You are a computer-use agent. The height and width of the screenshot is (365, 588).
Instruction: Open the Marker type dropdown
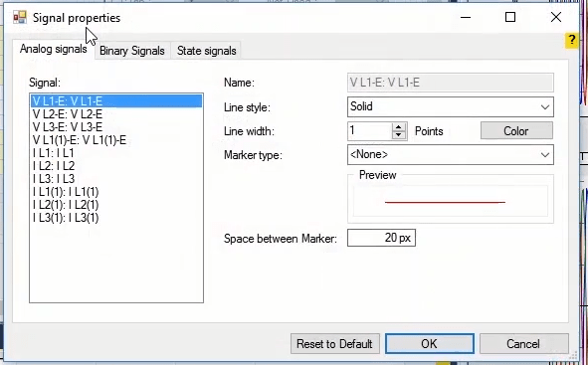tap(451, 154)
